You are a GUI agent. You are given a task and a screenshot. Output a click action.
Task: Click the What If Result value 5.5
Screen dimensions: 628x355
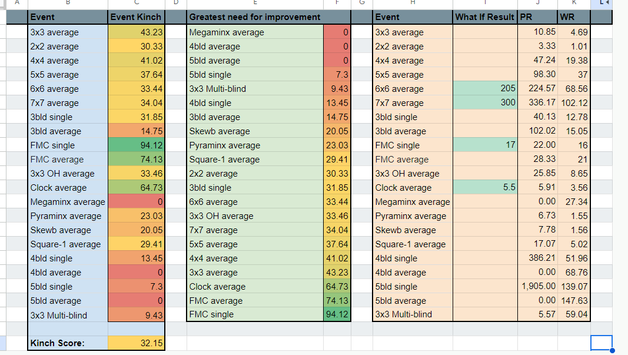pos(485,188)
